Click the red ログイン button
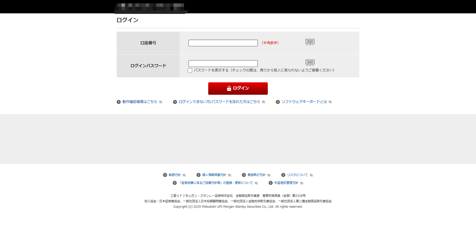 pyautogui.click(x=238, y=88)
